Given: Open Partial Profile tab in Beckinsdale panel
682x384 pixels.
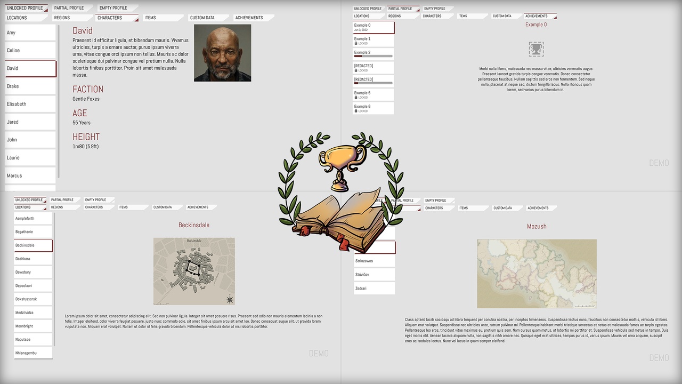Looking at the screenshot, I should (64, 200).
